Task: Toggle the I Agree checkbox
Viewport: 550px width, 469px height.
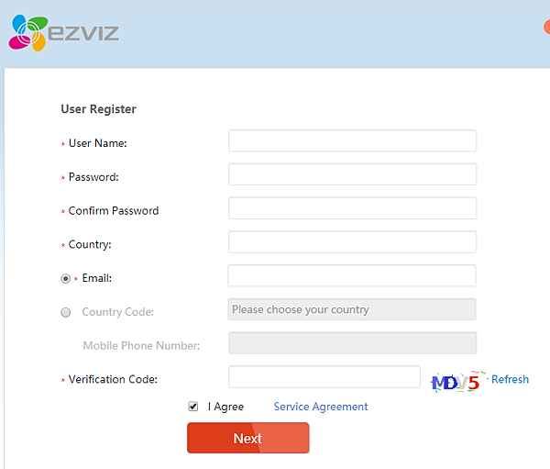Action: 192,407
